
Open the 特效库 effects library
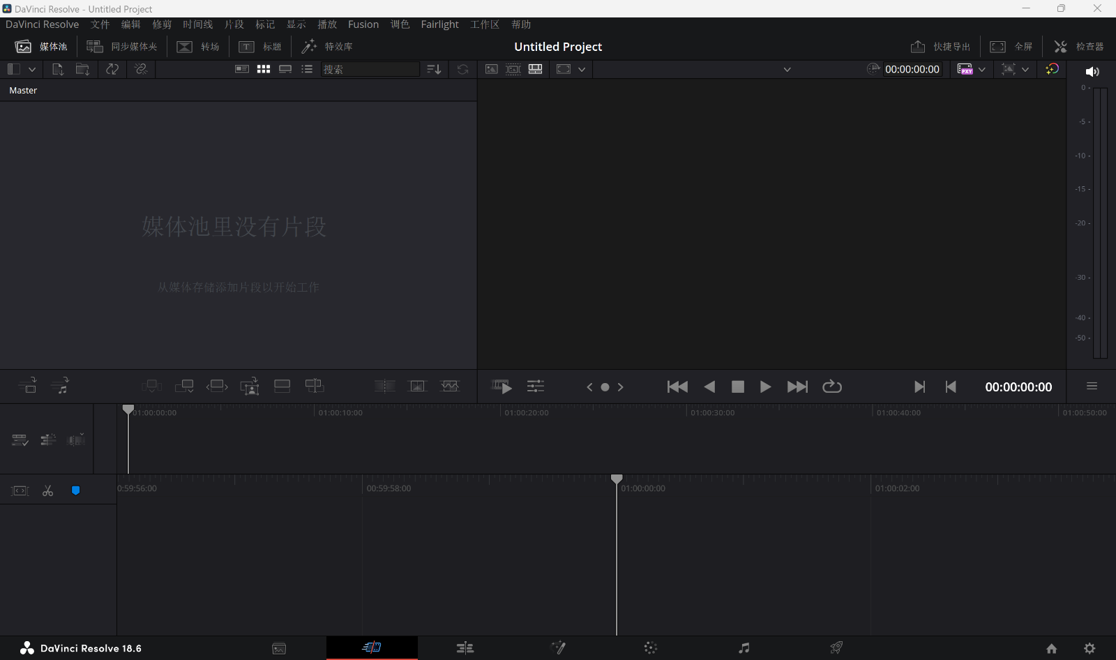pos(327,47)
